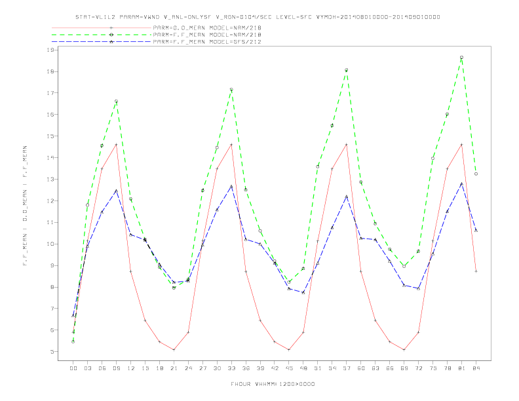Click x-axis forecast hour label 69
The width and height of the screenshot is (519, 401).
click(x=404, y=368)
